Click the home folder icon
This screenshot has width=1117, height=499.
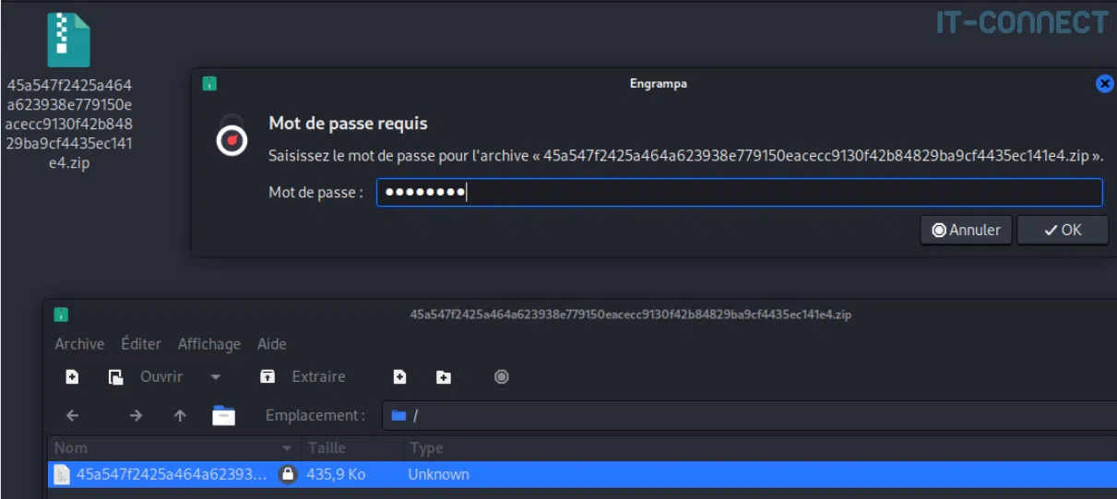point(224,416)
